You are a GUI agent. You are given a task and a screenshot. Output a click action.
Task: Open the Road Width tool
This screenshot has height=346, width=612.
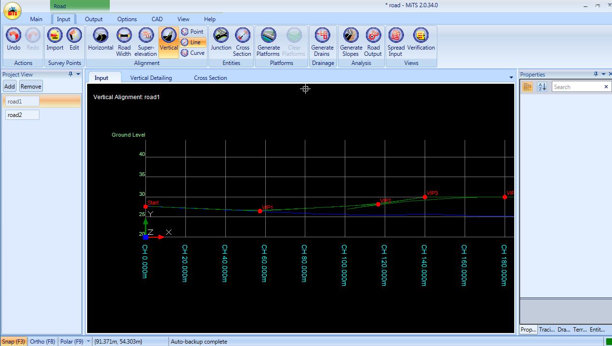coord(124,36)
